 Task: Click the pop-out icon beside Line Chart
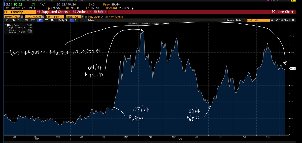274,12
